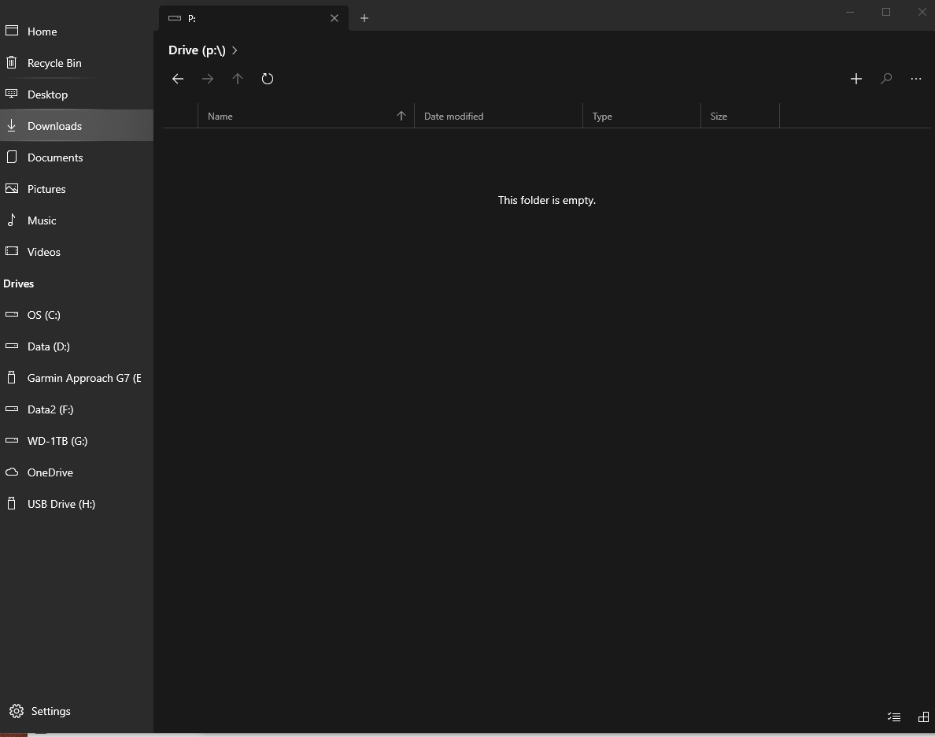Open the OS (C:) drive
This screenshot has height=737, width=935.
76,315
